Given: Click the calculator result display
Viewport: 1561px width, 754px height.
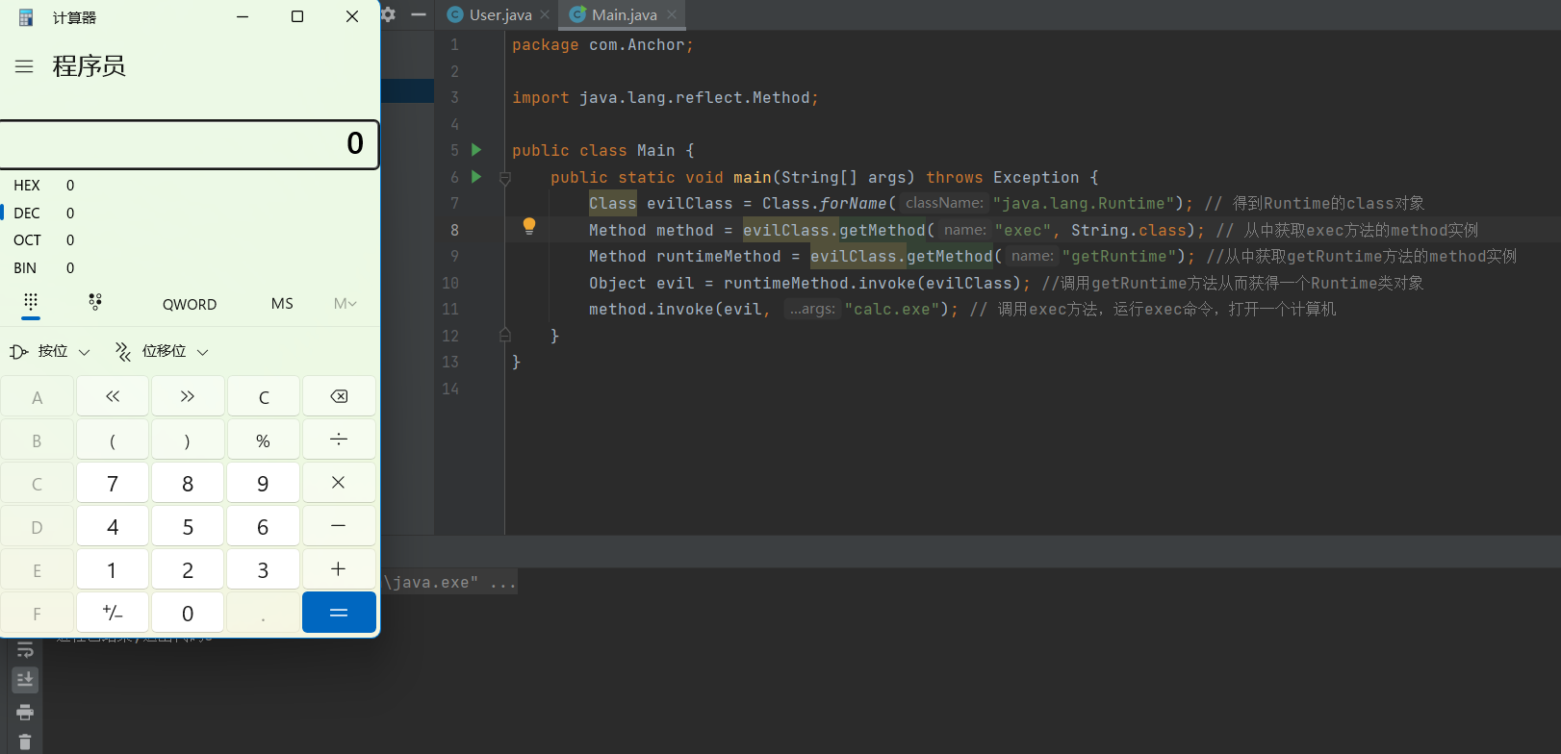Looking at the screenshot, I should pyautogui.click(x=190, y=144).
